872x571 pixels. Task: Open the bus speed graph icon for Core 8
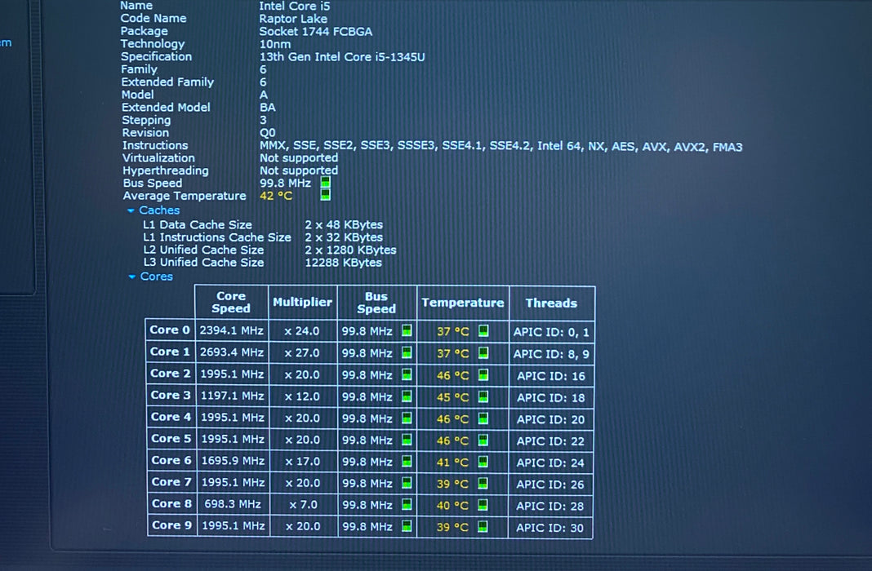407,504
